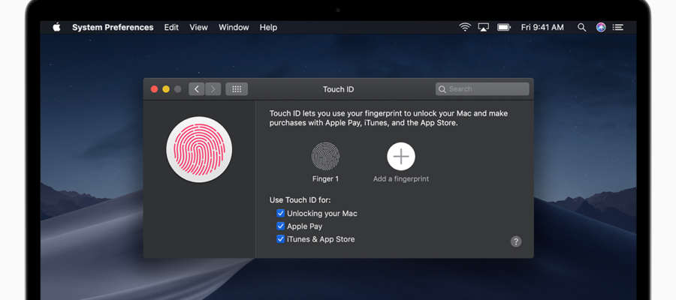Click the Fri 9:41 AM clock
The width and height of the screenshot is (676, 300).
542,27
